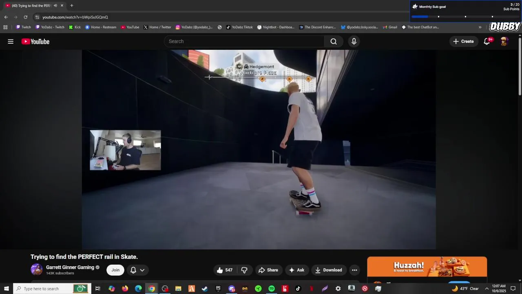Open the account avatar menu
522x294 pixels.
[504, 41]
